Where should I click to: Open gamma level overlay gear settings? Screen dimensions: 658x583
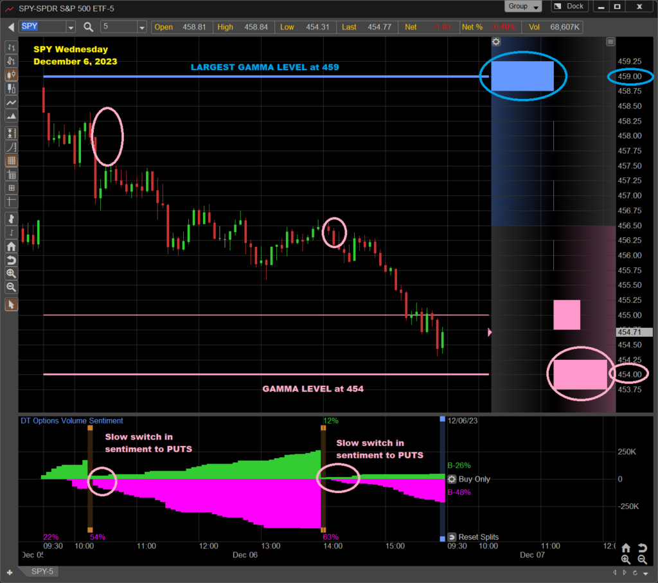(496, 42)
